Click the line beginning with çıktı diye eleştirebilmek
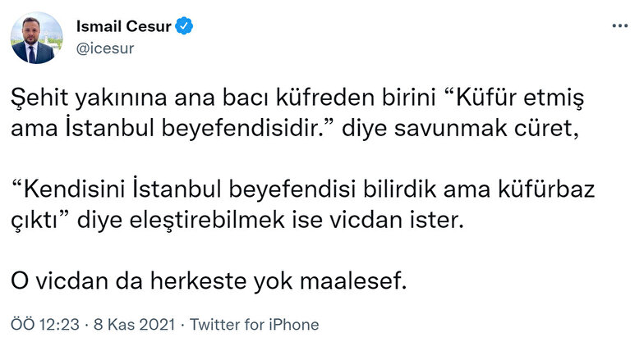This screenshot has height=342, width=644. 230,222
